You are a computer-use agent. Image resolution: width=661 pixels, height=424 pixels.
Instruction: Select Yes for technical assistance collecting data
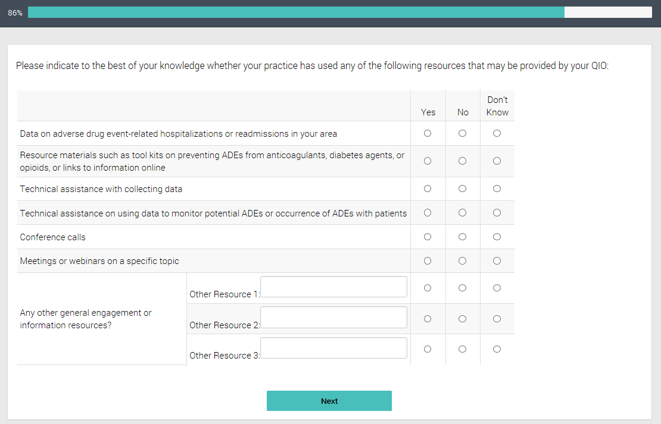click(x=428, y=189)
